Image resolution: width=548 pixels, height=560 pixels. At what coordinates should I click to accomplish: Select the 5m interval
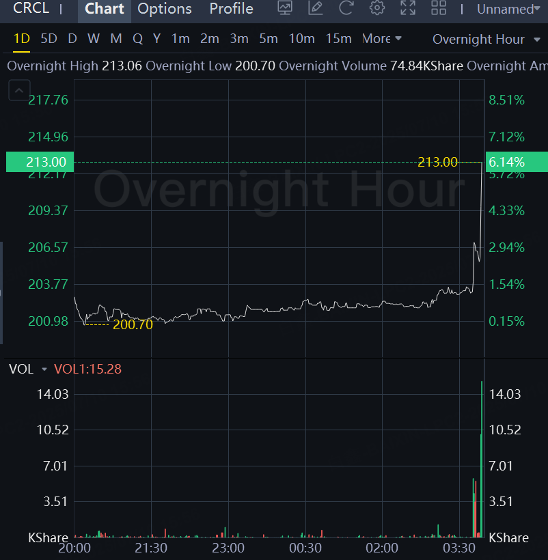pyautogui.click(x=269, y=38)
